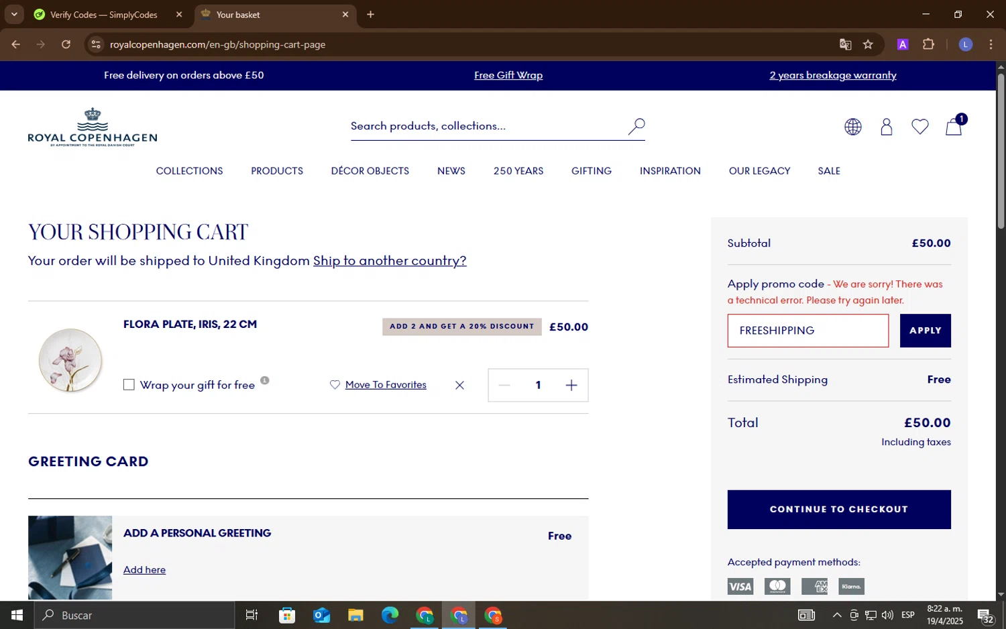Click the APPLY promo code button
This screenshot has width=1006, height=629.
[x=926, y=331]
